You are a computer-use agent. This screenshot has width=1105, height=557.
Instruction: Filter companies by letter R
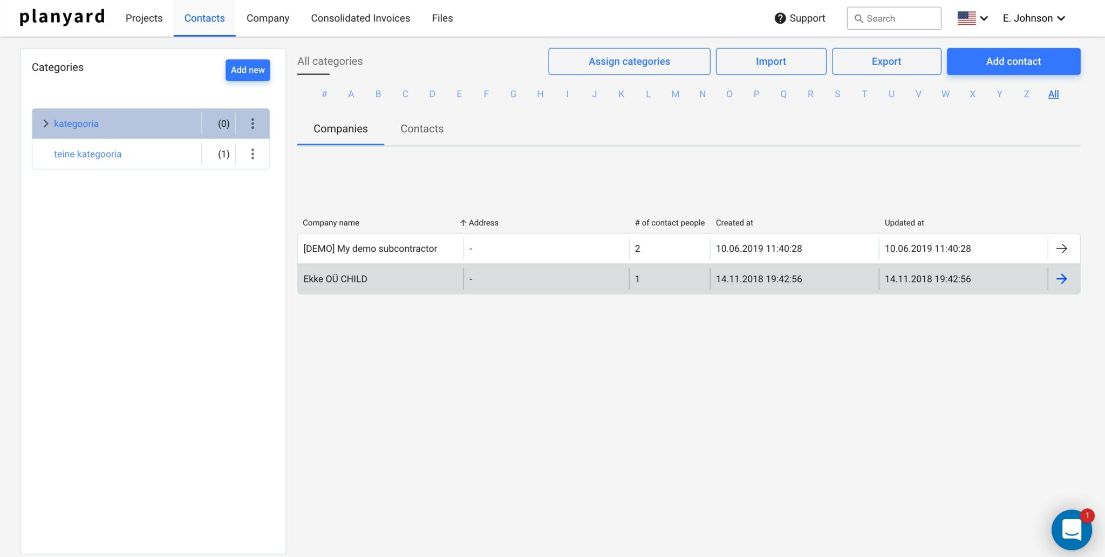[x=810, y=94]
